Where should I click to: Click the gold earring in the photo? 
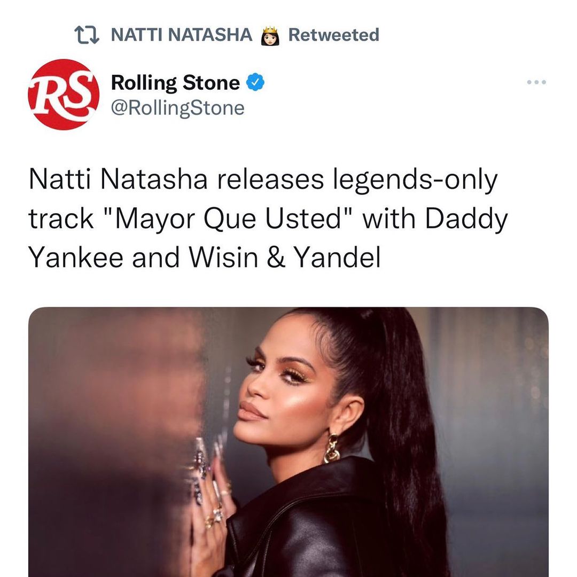(332, 448)
